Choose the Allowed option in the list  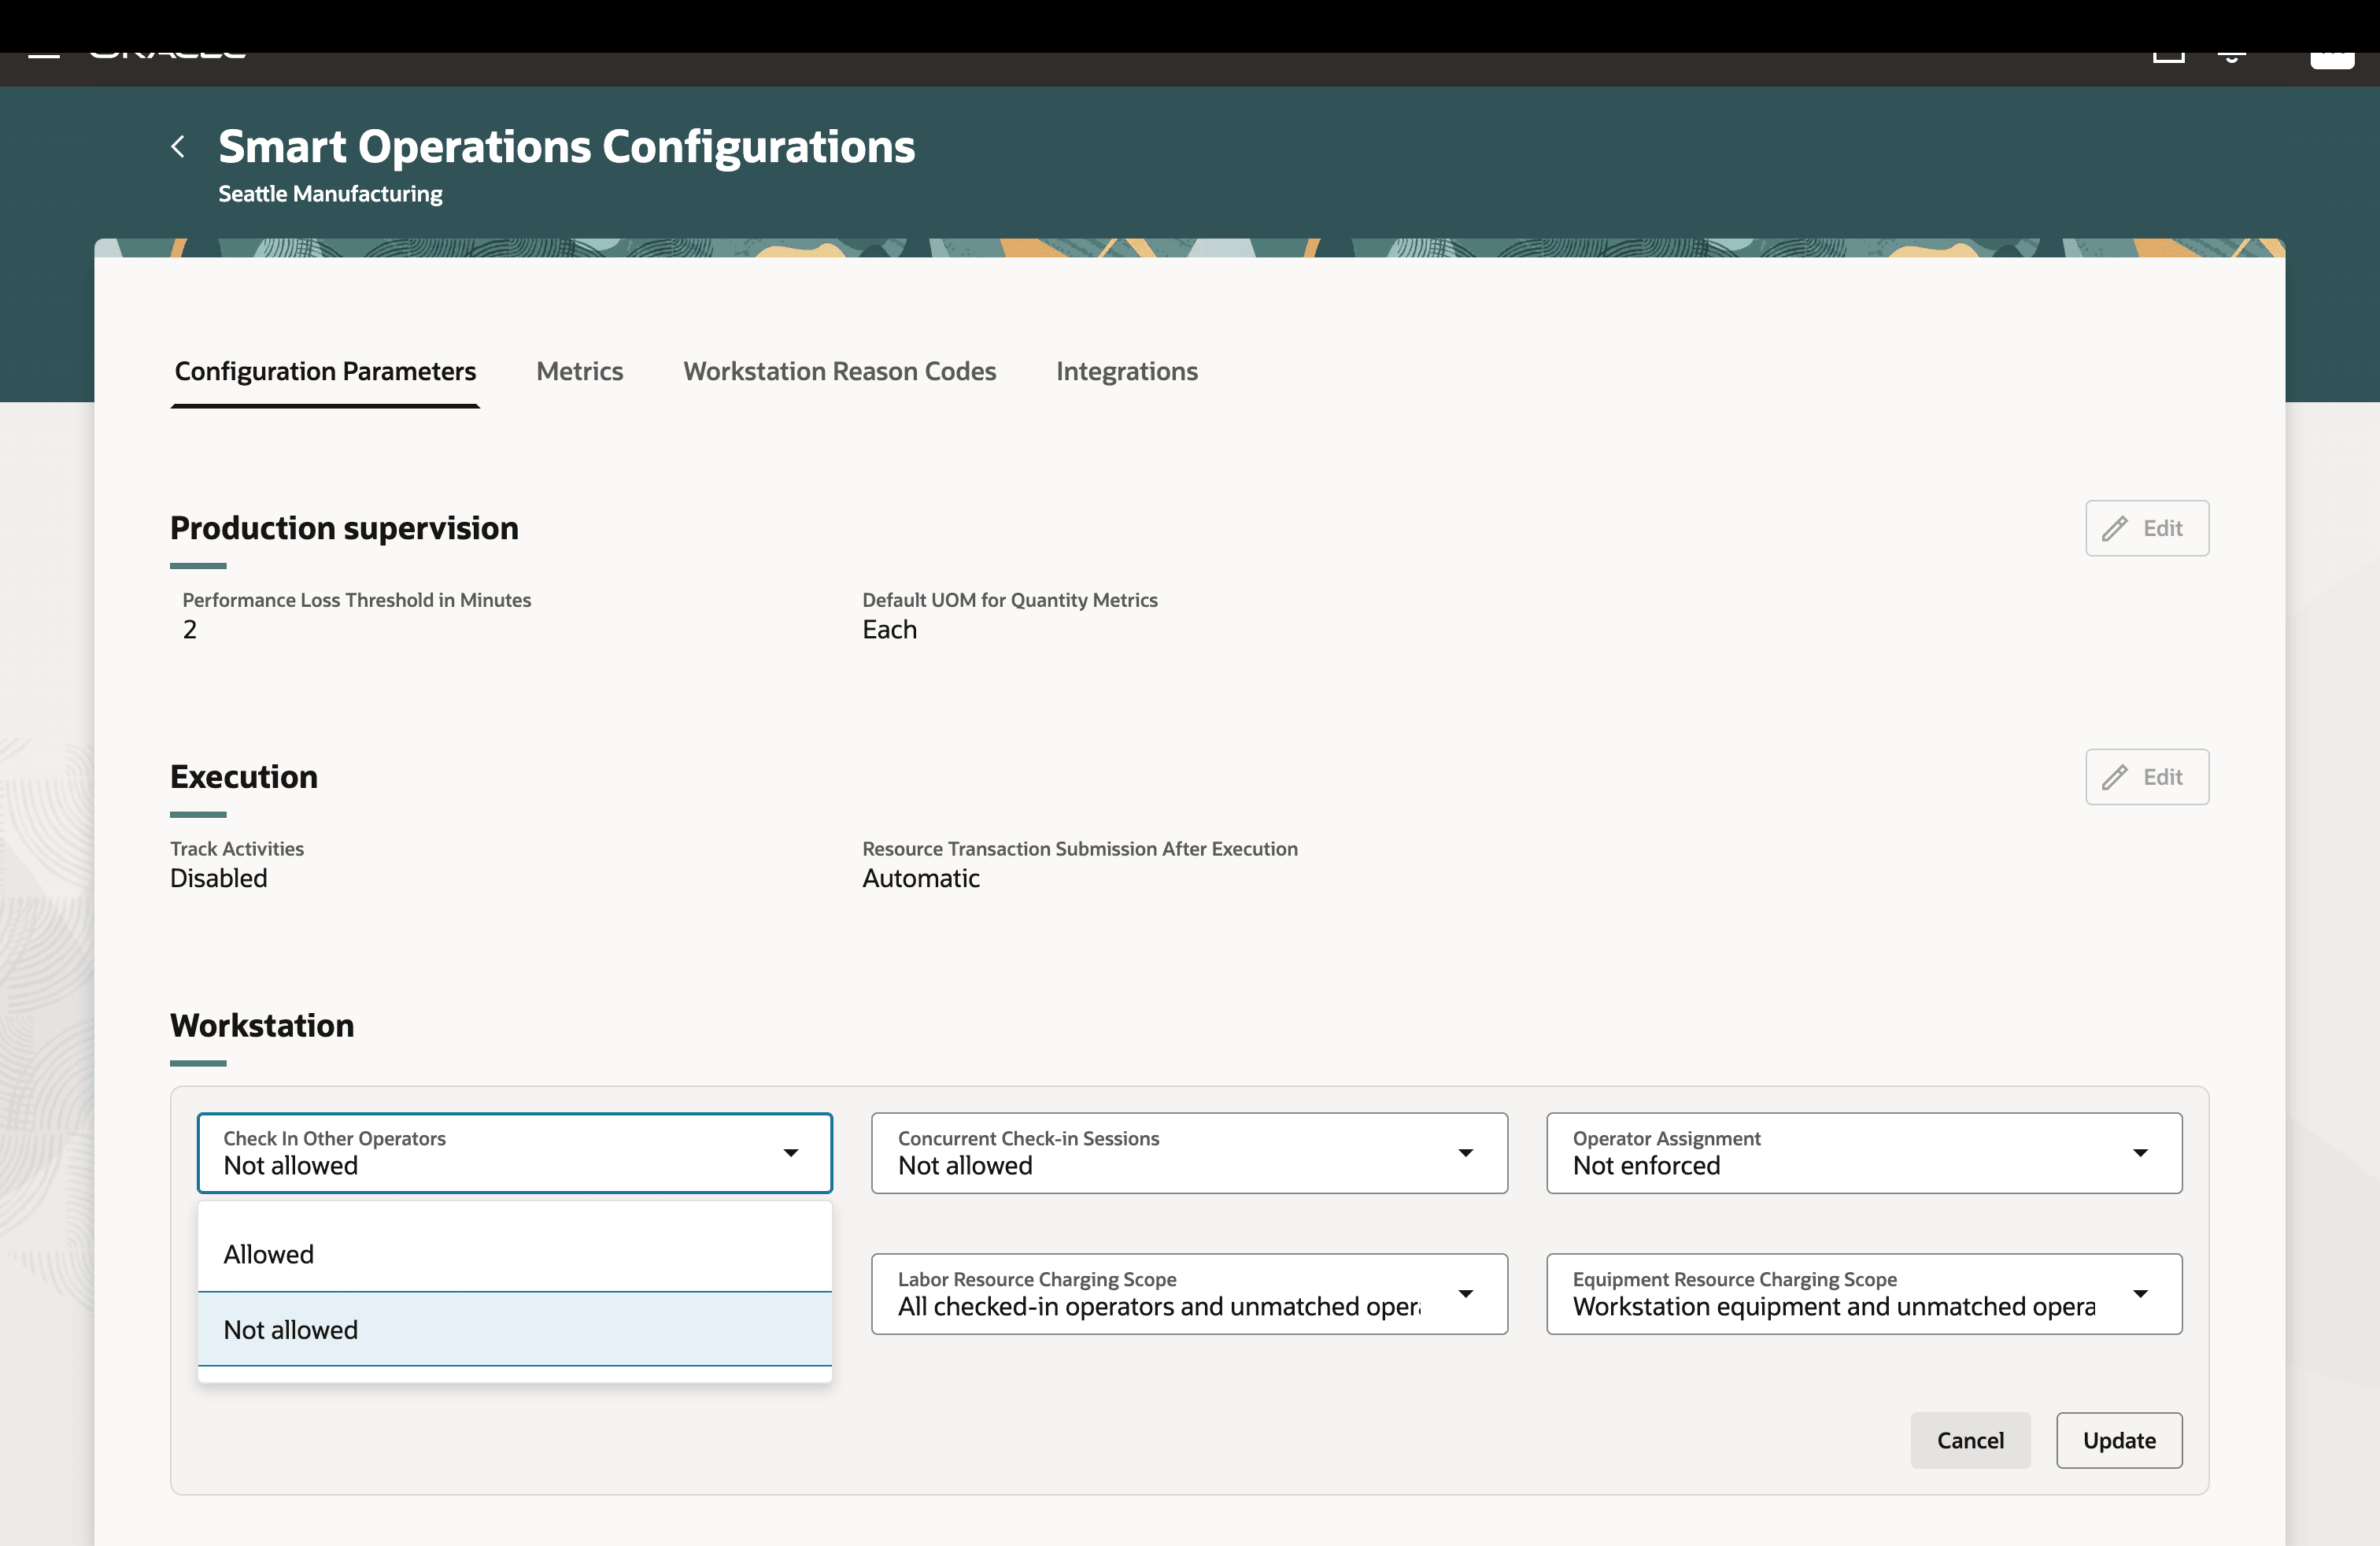click(515, 1254)
